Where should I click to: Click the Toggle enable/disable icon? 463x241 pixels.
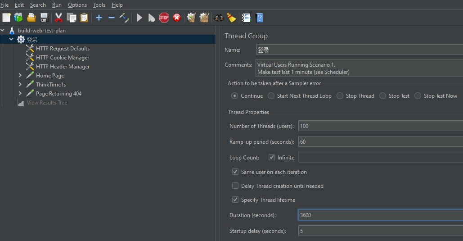point(124,18)
